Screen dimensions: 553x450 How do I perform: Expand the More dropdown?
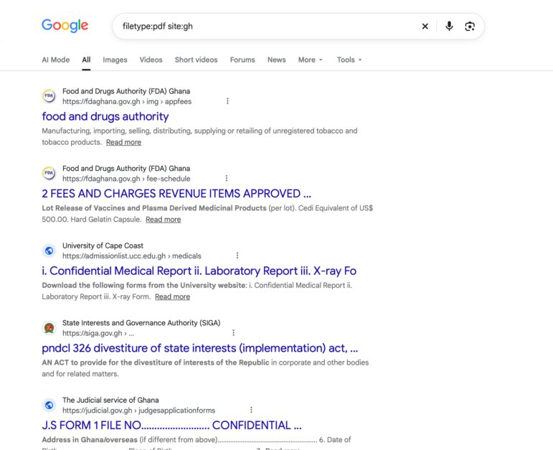pyautogui.click(x=311, y=60)
